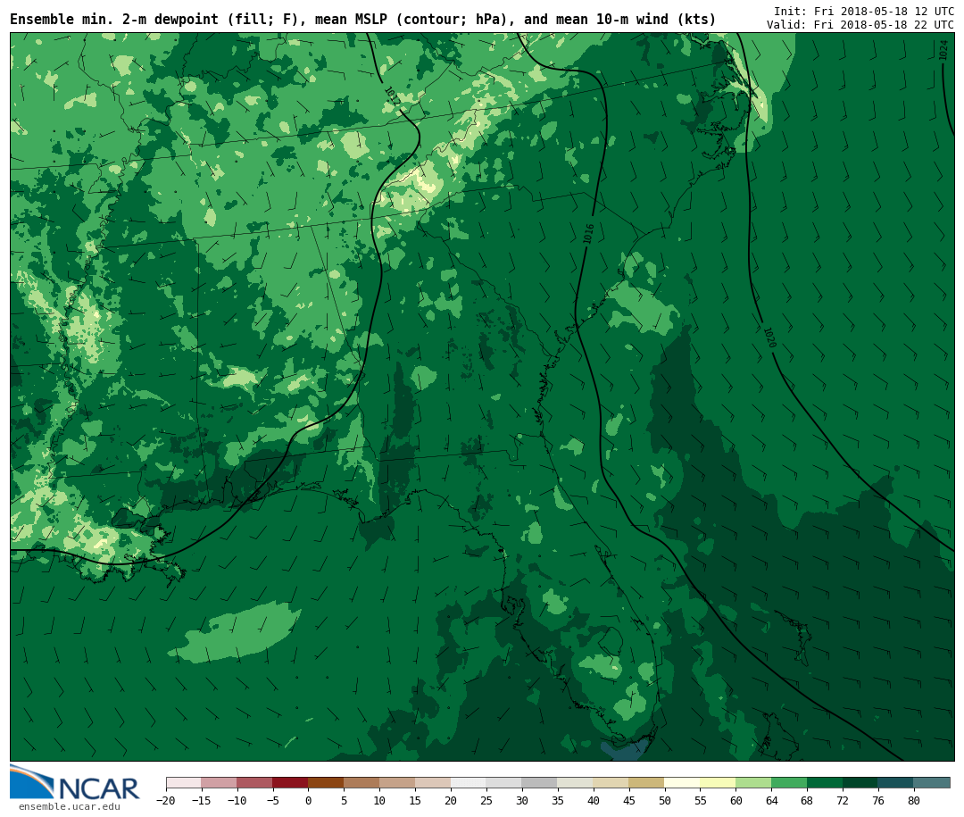Click the Valid time text
The image size is (964, 817).
tap(860, 25)
